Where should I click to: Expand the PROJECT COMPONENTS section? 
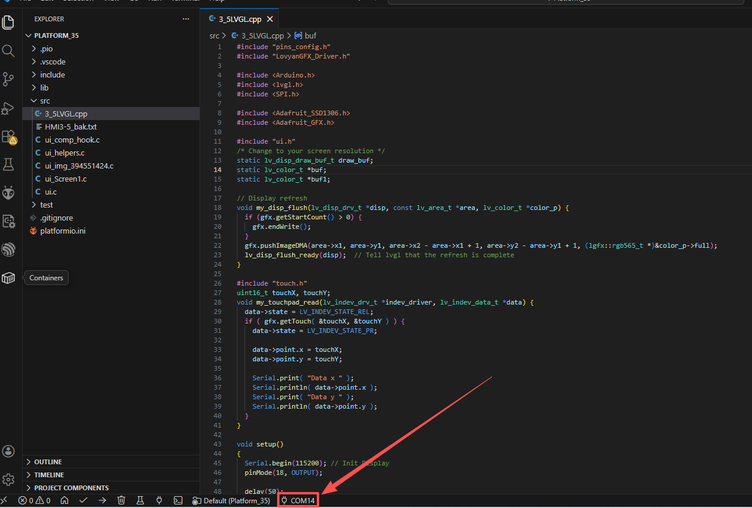pyautogui.click(x=71, y=488)
